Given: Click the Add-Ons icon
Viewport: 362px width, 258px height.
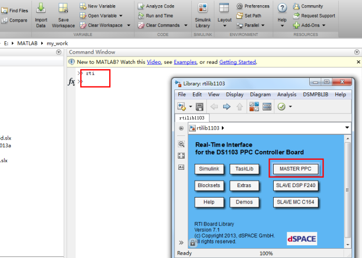Looking at the screenshot, I should (x=296, y=25).
